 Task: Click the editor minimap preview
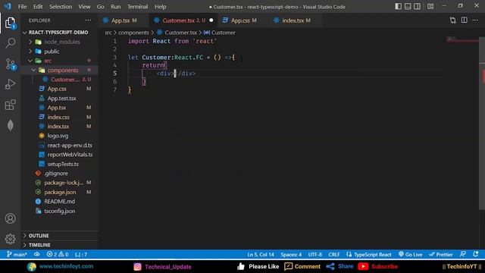coord(462,39)
